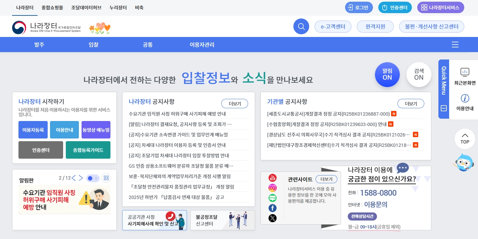Click the blue 이용안내 button in 시작하기
The height and width of the screenshot is (239, 478).
pos(64,130)
